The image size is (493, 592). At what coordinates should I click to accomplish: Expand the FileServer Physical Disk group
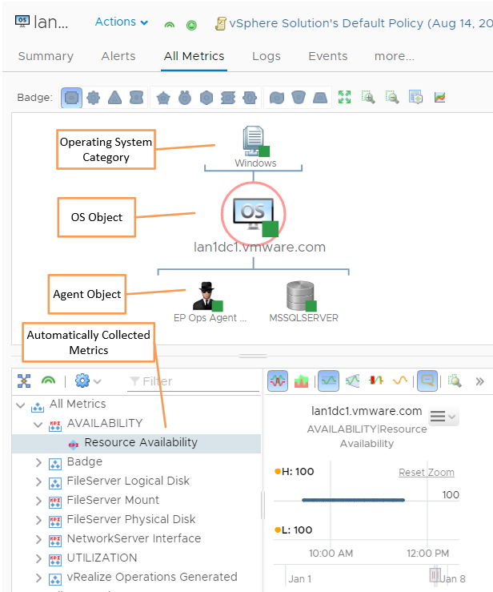pos(38,520)
